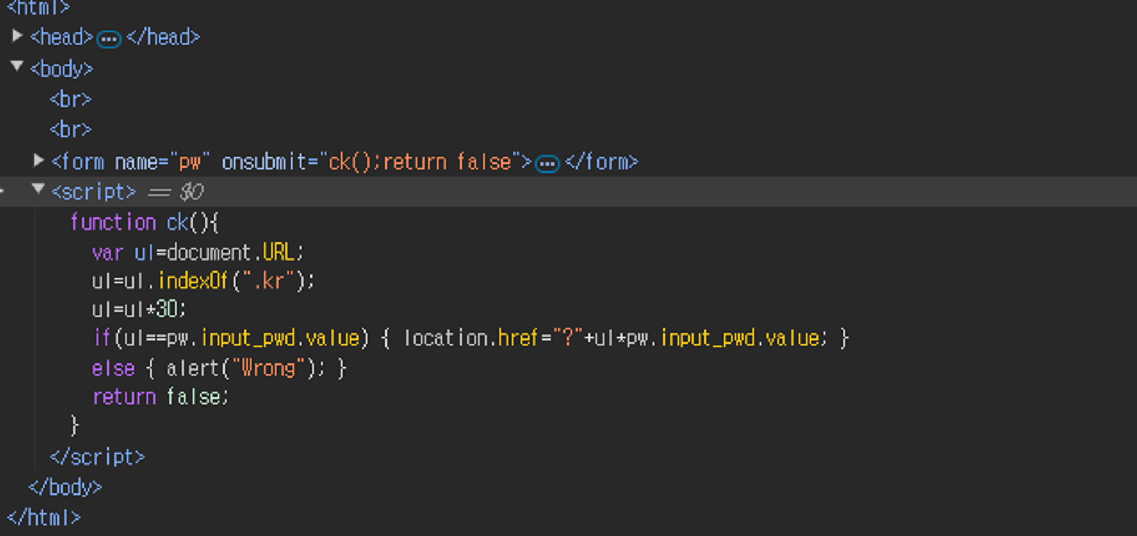Click the 'location.href="?"' assignment text
The image size is (1137, 536).
point(493,338)
